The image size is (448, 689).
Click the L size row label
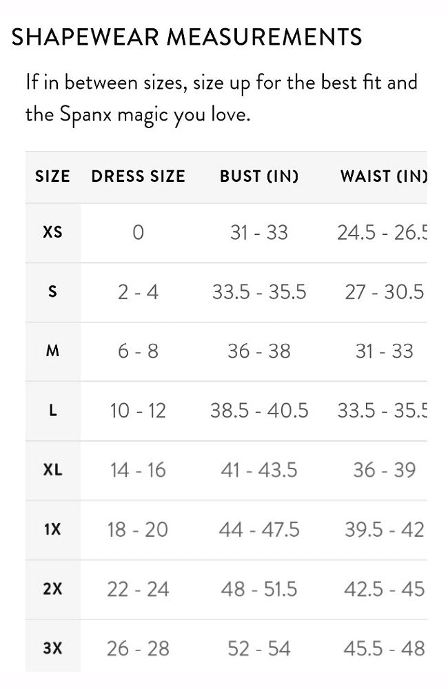53,411
